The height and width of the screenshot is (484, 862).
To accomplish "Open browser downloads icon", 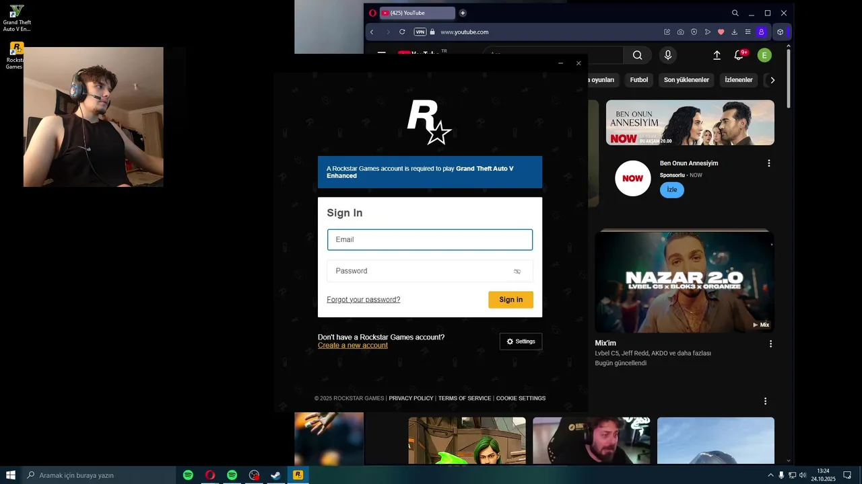I will 734,32.
